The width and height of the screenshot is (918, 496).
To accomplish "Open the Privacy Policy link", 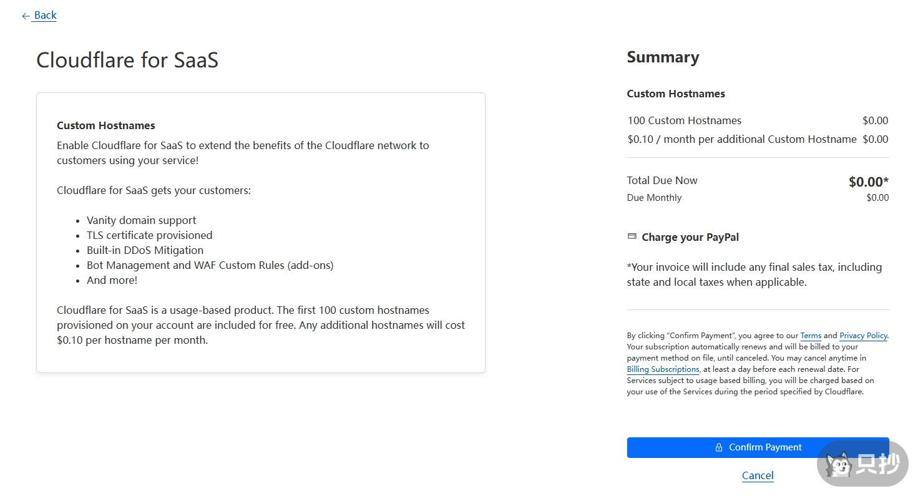I will 863,336.
